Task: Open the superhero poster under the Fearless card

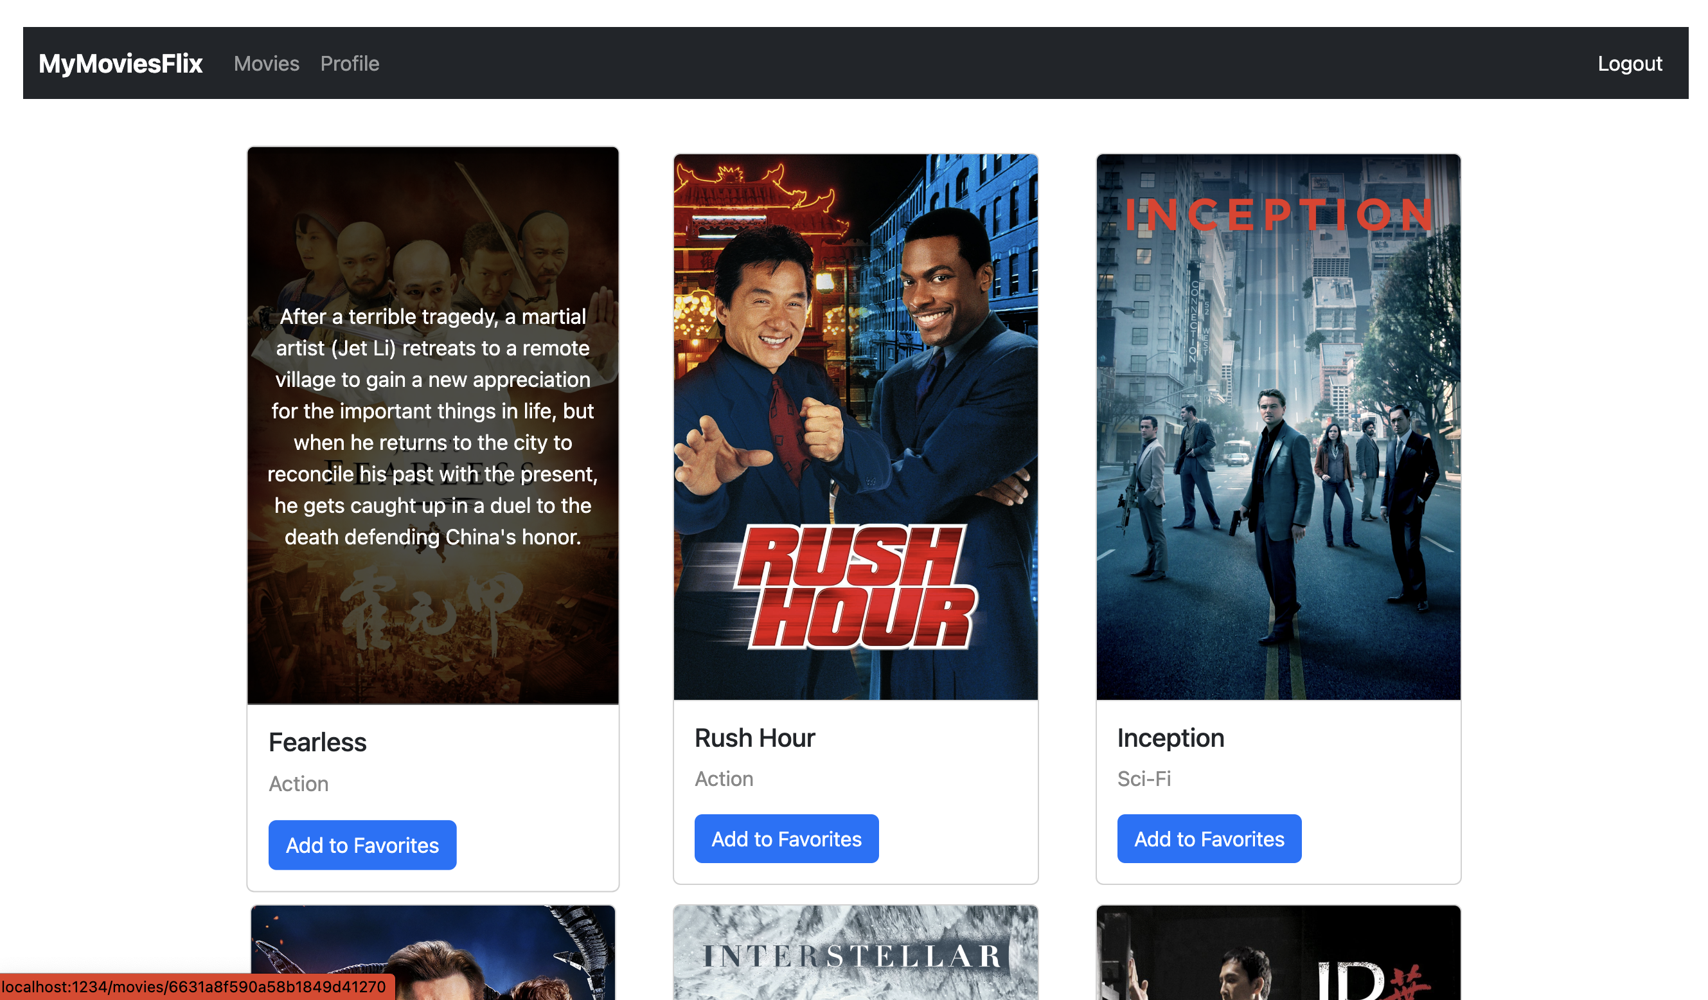Action: pos(433,952)
